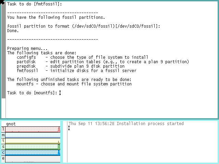Screen dimensions: 219x164
Task: Click the log window's left scrollbar
Action: tap(65, 142)
